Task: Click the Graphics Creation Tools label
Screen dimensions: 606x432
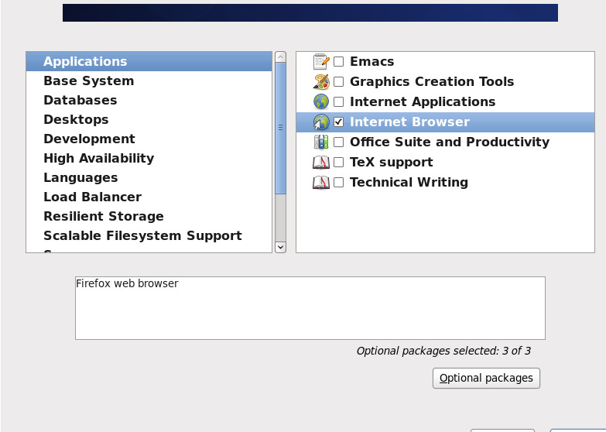Action: point(432,81)
